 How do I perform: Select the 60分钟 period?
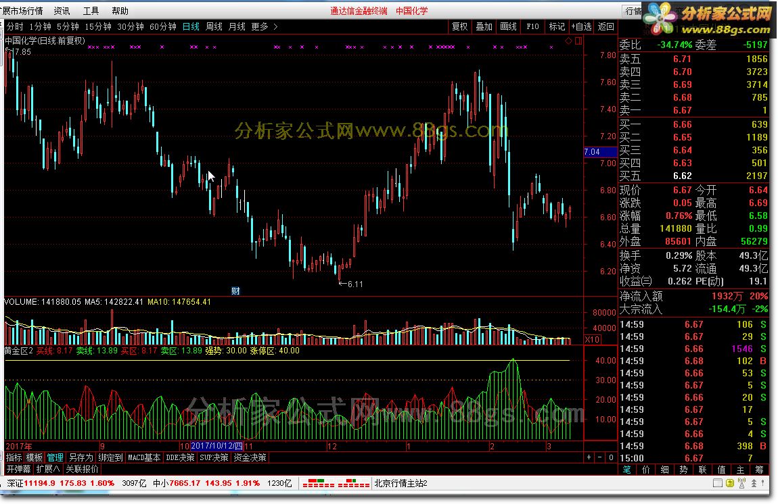point(163,27)
